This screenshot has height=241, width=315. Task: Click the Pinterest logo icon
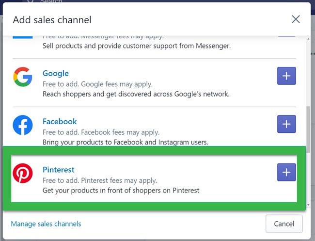[x=22, y=173]
